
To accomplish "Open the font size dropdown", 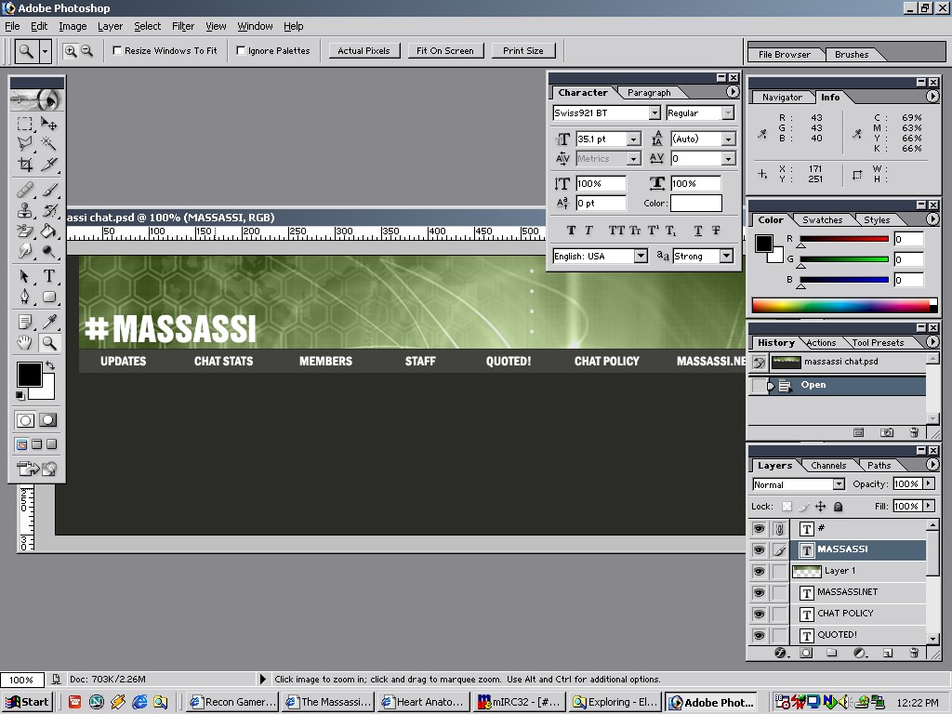I will [633, 139].
